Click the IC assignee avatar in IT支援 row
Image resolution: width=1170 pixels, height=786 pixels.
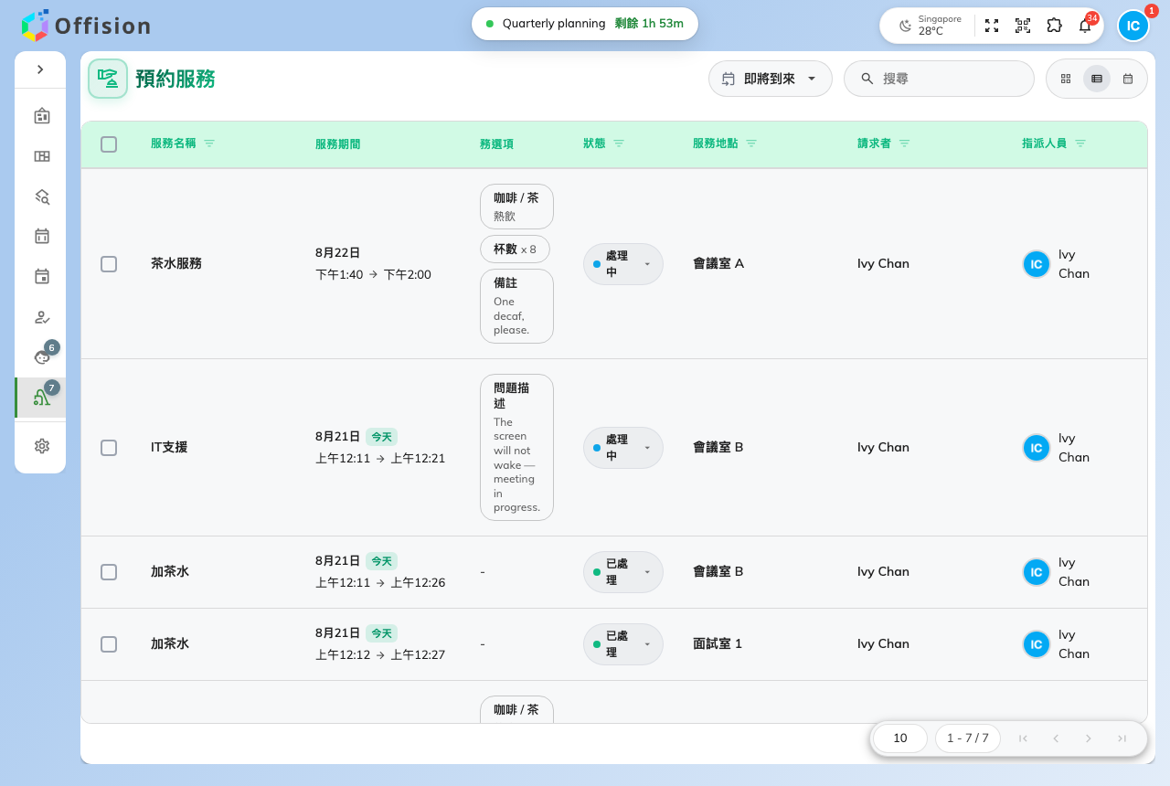[x=1037, y=448]
